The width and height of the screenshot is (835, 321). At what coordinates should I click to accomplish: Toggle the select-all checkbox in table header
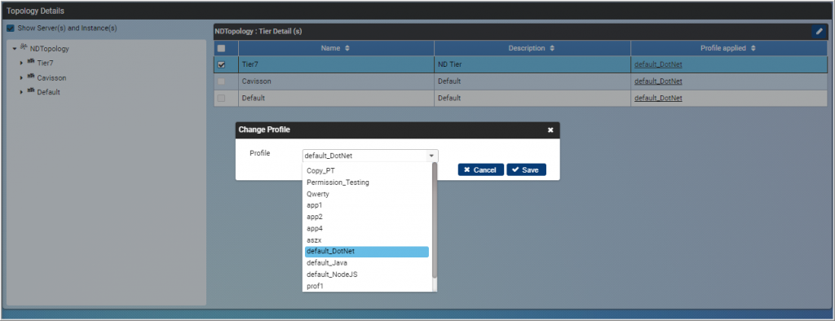pos(222,48)
